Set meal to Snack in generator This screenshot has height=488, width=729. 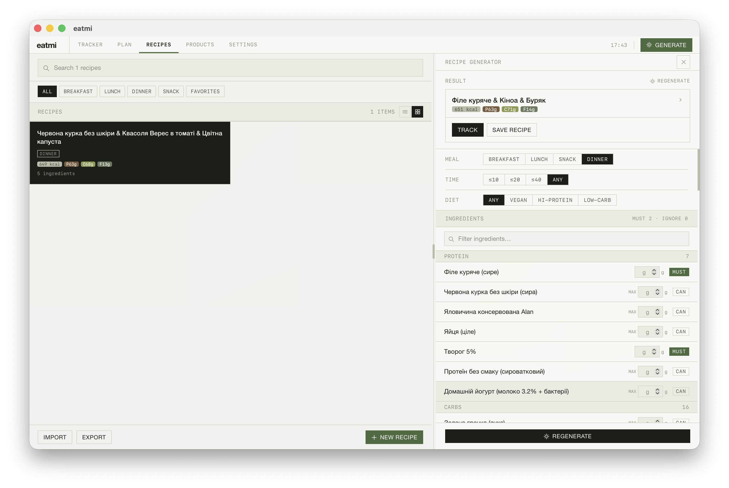coord(567,159)
